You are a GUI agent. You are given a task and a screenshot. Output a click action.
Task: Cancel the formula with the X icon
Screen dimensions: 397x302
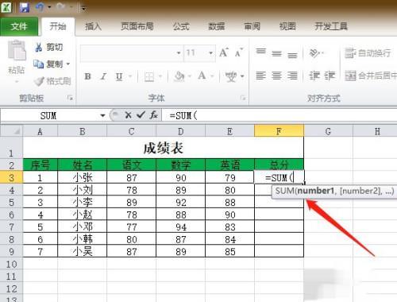[x=128, y=115]
